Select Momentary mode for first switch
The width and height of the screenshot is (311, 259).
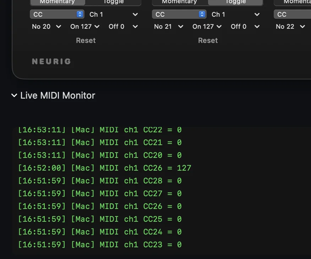point(58,2)
